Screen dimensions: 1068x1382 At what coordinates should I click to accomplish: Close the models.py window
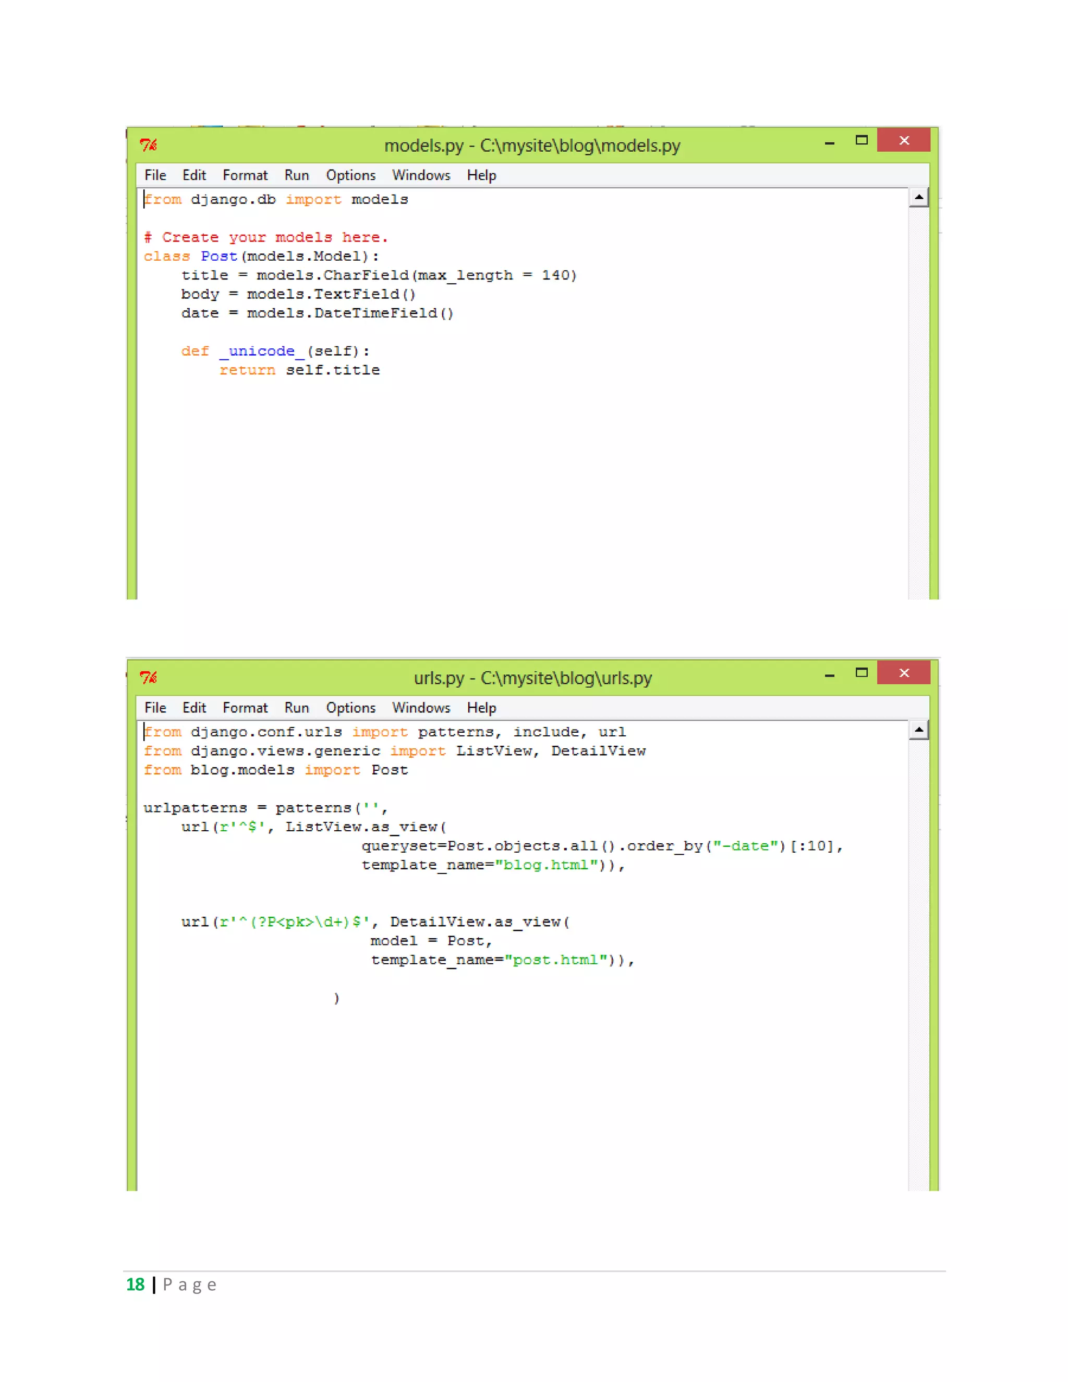[x=904, y=140]
